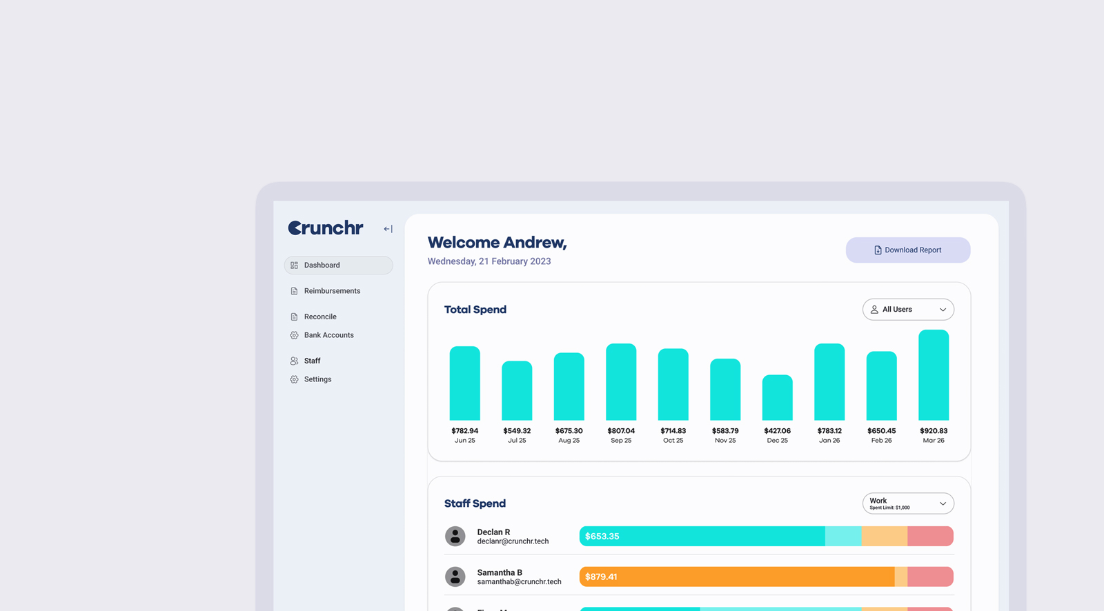Collapse the sidebar with the arrow icon
The width and height of the screenshot is (1104, 611).
coord(388,229)
